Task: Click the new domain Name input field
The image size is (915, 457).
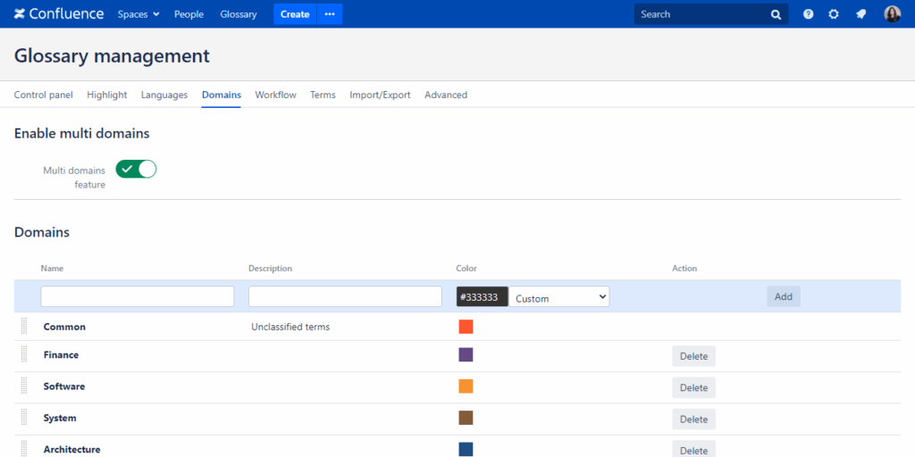Action: pos(138,296)
